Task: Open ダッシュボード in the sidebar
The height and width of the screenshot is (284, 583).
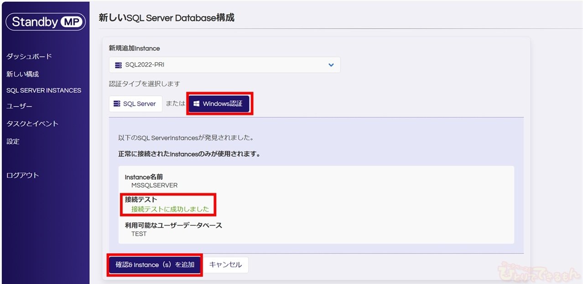Action: pyautogui.click(x=29, y=57)
